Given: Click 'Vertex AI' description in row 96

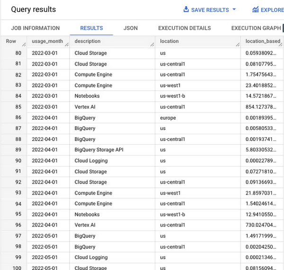Looking at the screenshot, I should pyautogui.click(x=85, y=225).
